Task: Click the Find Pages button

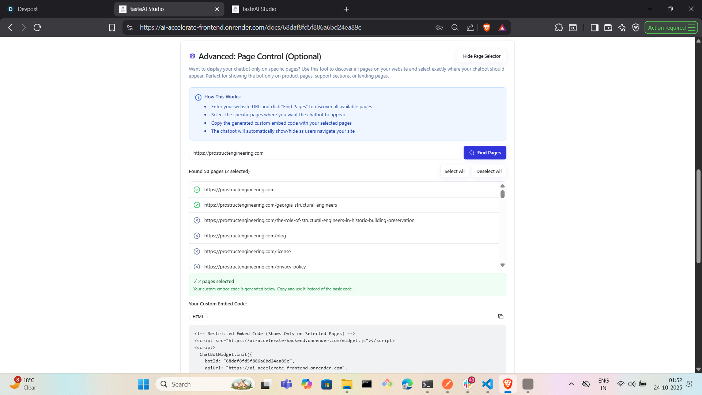Action: click(485, 153)
